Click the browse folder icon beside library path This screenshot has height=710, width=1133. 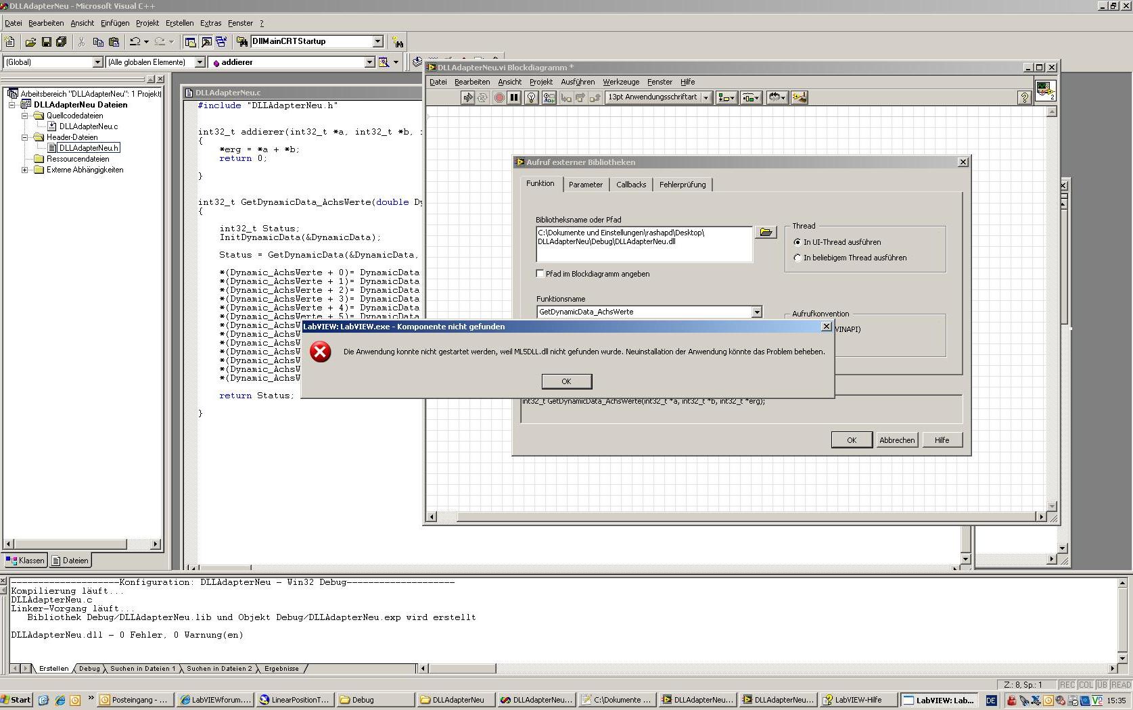coord(766,233)
